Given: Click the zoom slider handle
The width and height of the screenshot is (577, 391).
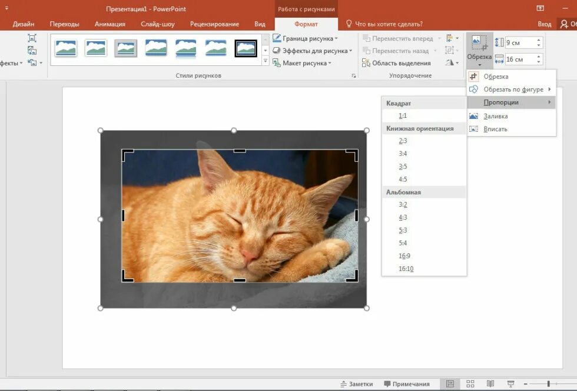Looking at the screenshot, I should coord(549,383).
